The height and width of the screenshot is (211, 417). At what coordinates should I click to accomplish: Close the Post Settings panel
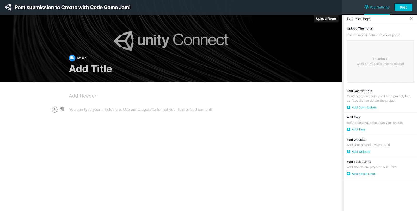point(411,19)
